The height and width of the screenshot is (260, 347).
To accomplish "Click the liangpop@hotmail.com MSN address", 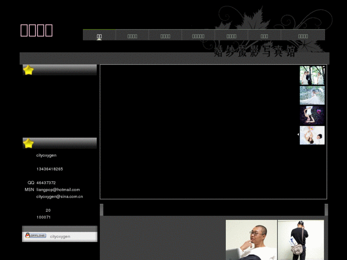I will (x=58, y=190).
